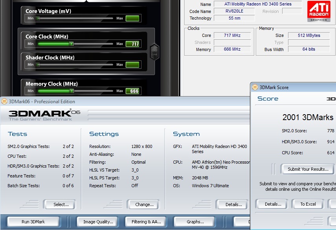The height and width of the screenshot is (230, 336).
Task: Click the Code Name RV620LE field
Action: pos(234,11)
